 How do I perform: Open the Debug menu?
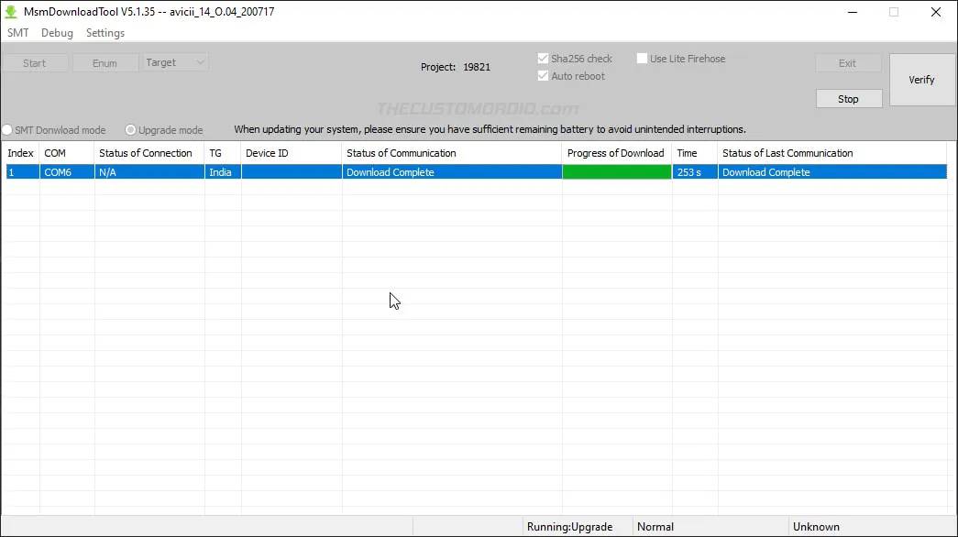(x=57, y=32)
